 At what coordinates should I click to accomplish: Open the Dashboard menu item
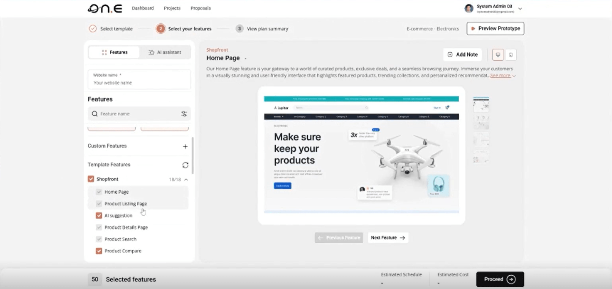(143, 8)
